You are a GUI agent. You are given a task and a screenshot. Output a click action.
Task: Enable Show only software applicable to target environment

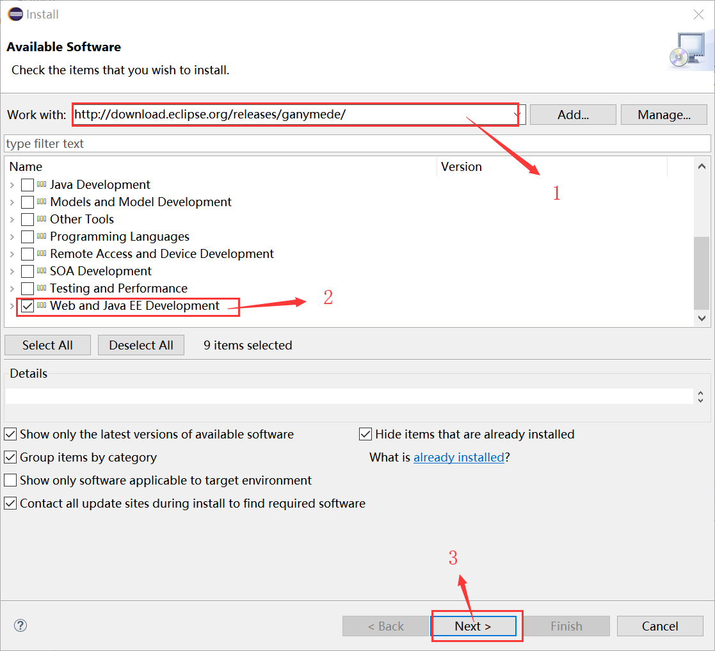point(10,480)
